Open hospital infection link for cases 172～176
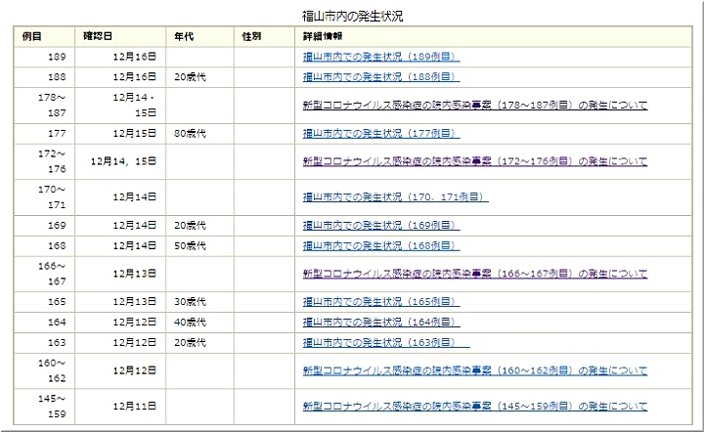This screenshot has height=432, width=704. click(474, 161)
